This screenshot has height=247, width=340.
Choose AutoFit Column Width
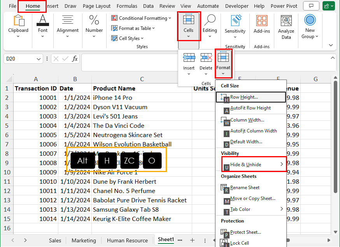click(251, 131)
